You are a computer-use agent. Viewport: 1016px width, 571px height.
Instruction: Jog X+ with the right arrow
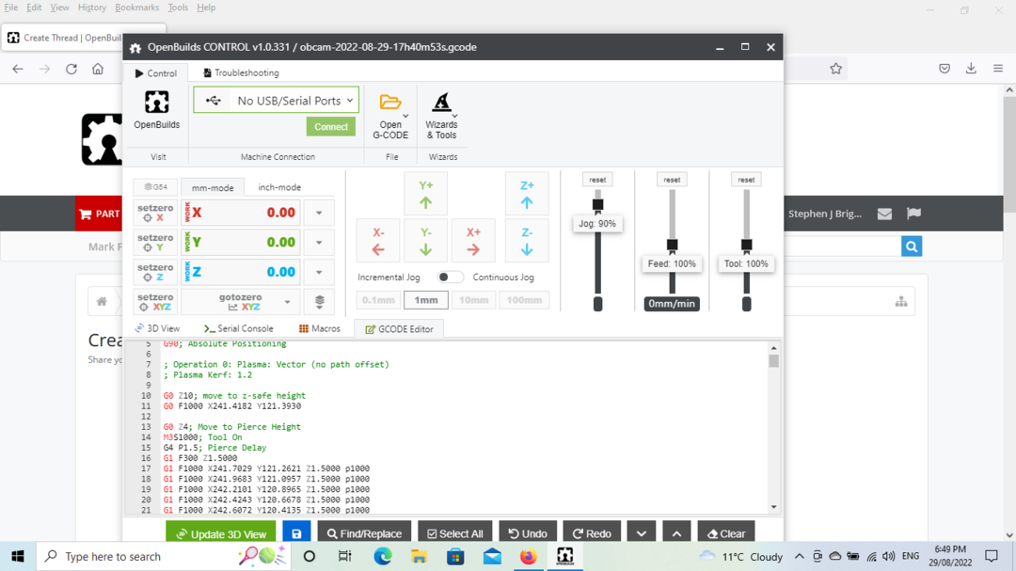(473, 241)
